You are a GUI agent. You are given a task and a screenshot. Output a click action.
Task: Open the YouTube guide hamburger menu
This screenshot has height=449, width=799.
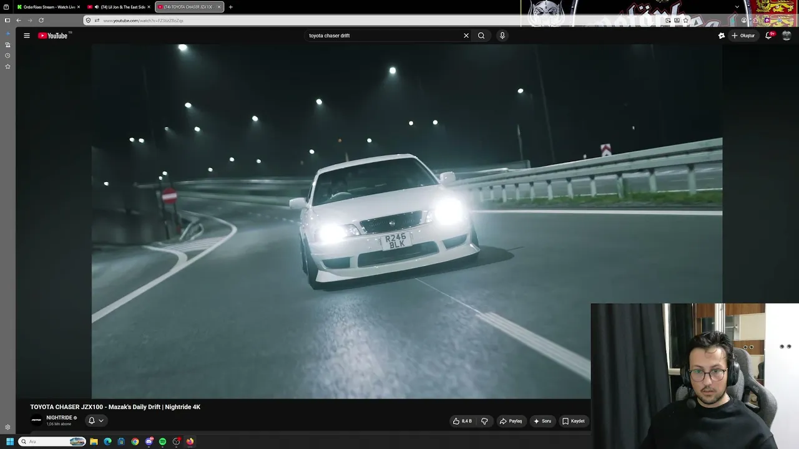(27, 36)
